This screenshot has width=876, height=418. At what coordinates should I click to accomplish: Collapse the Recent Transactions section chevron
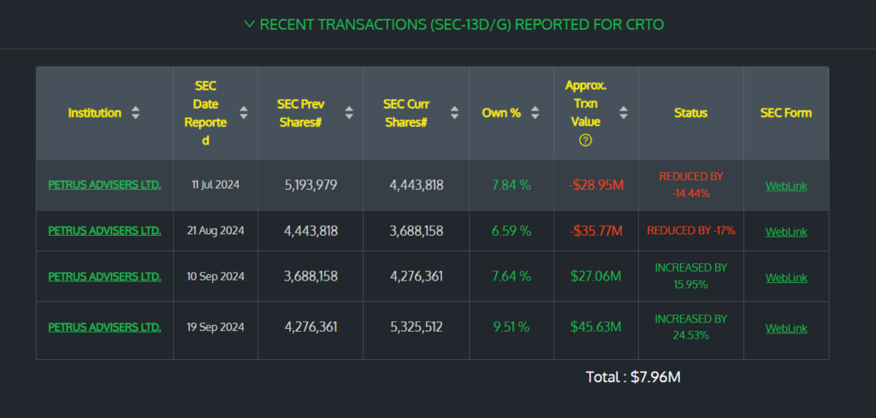tap(249, 24)
